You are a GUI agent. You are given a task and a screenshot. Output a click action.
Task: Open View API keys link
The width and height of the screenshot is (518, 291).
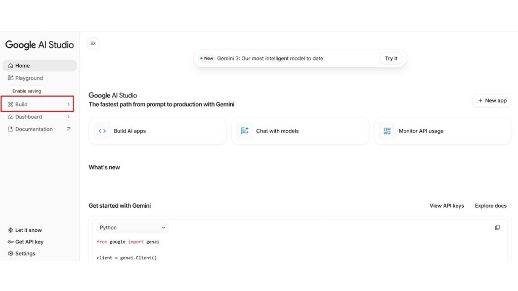(447, 206)
